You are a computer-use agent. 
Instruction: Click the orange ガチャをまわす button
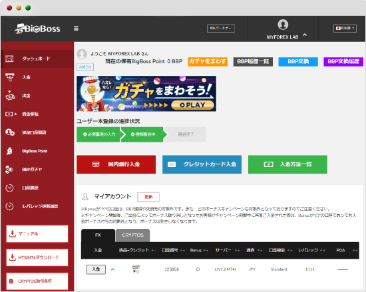tap(208, 62)
